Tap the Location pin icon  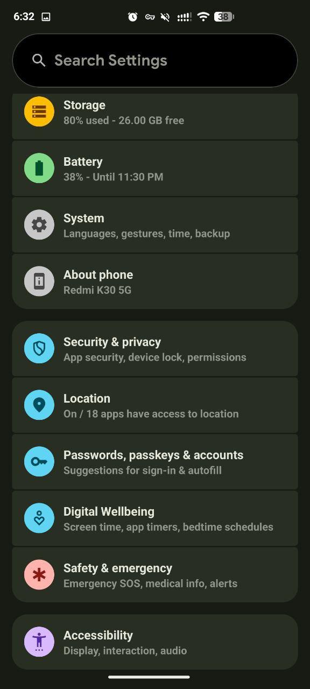tap(39, 405)
